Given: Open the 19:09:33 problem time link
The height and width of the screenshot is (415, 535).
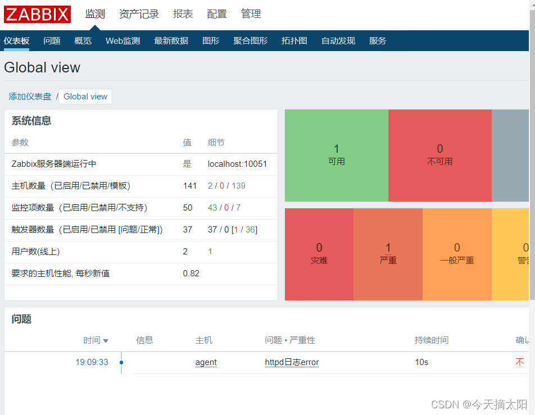Looking at the screenshot, I should (x=92, y=362).
